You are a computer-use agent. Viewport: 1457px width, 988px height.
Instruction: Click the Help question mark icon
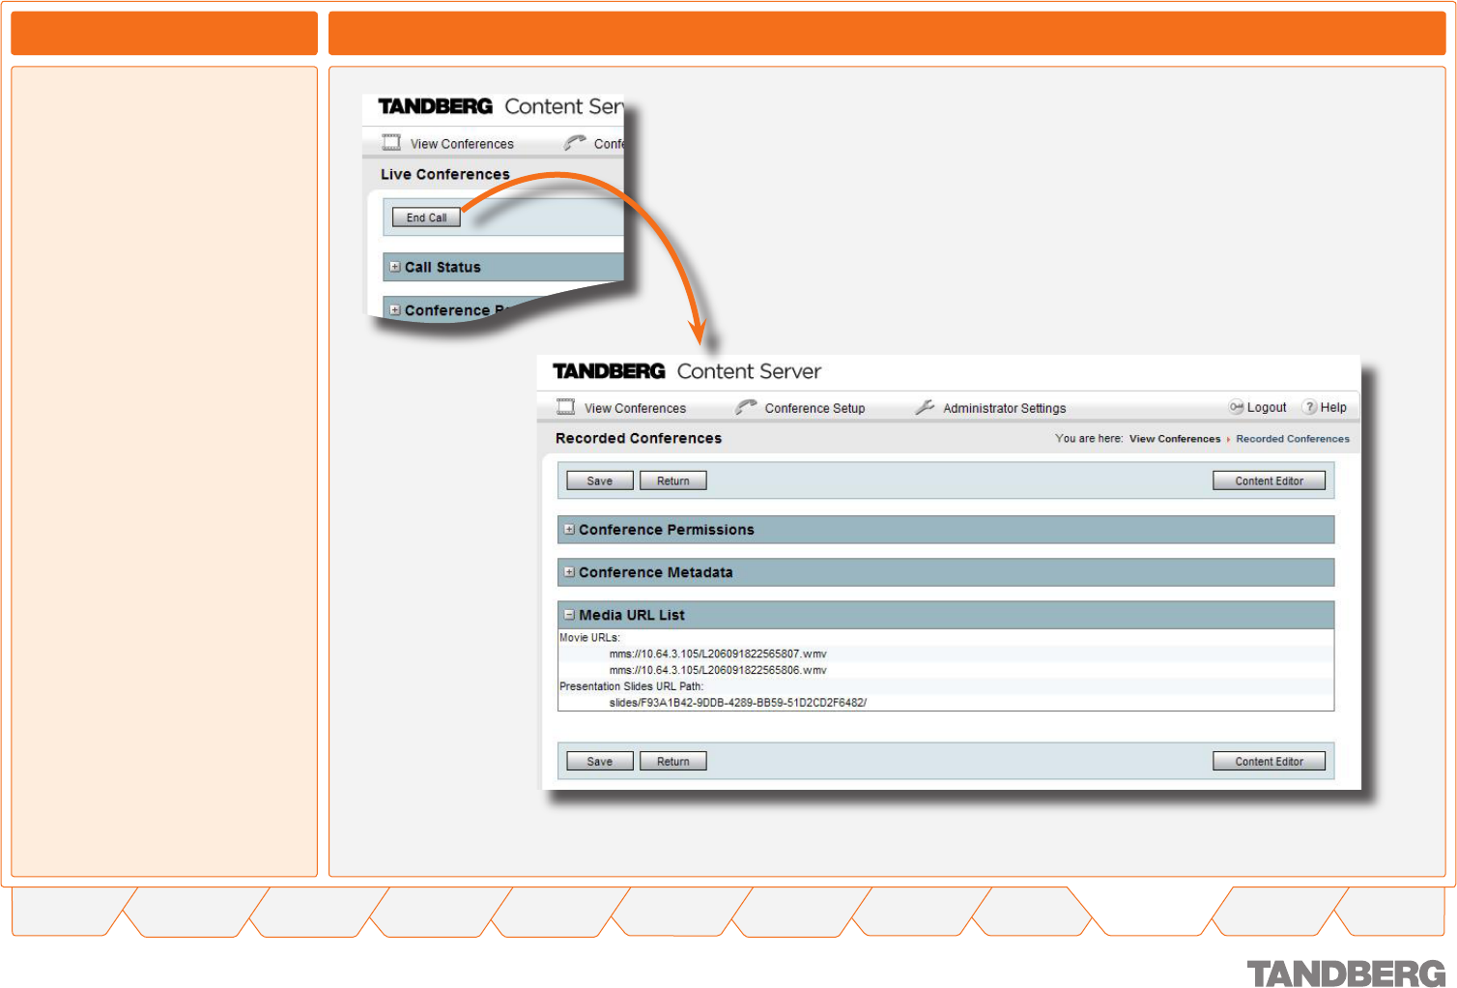pyautogui.click(x=1309, y=407)
